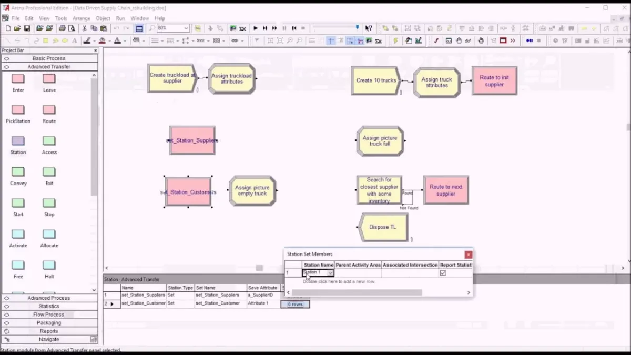Select the Route module in Project Bar
This screenshot has height=355, width=631.
[49, 110]
